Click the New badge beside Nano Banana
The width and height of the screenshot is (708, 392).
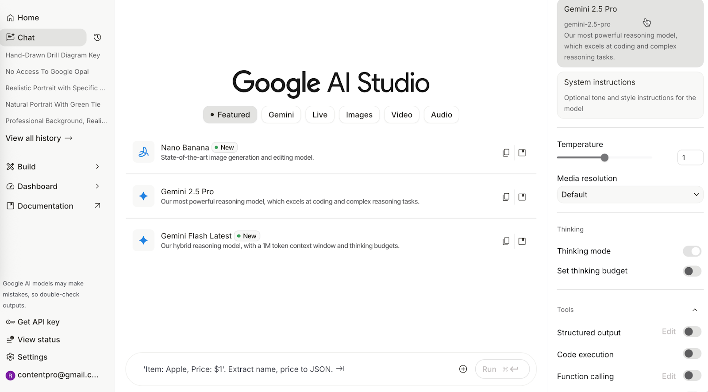coord(224,147)
